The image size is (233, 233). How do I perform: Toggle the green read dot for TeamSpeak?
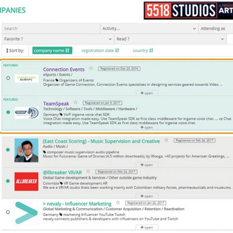pos(8,112)
